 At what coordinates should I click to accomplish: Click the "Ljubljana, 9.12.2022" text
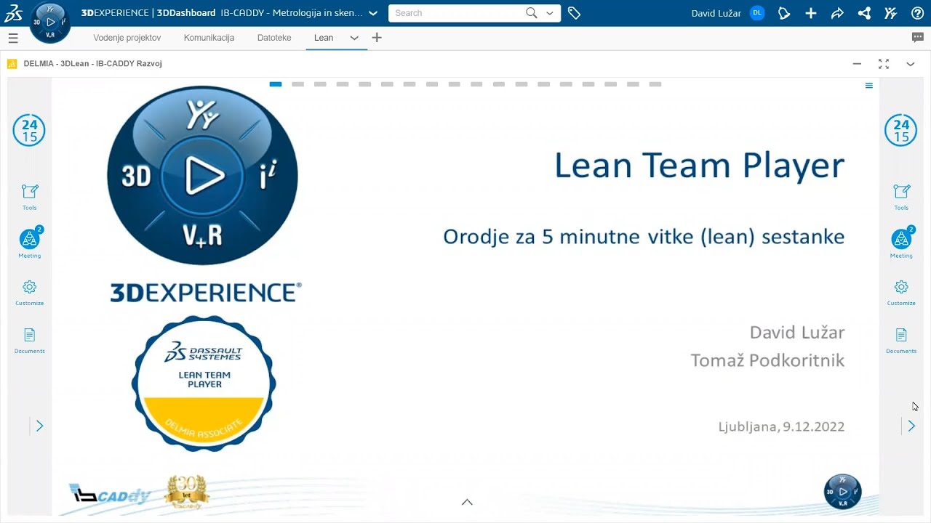tap(781, 426)
